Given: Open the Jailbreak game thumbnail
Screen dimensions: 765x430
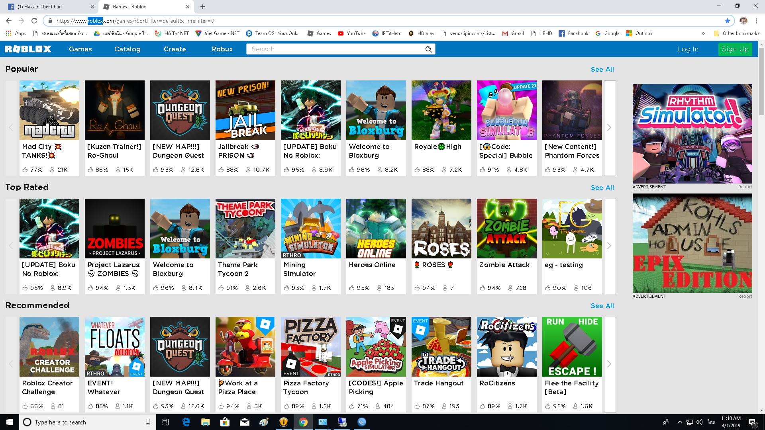Looking at the screenshot, I should point(245,110).
